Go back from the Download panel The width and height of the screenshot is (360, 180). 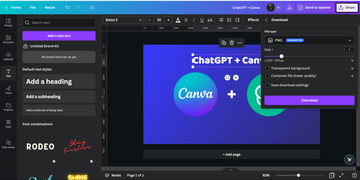tap(266, 20)
